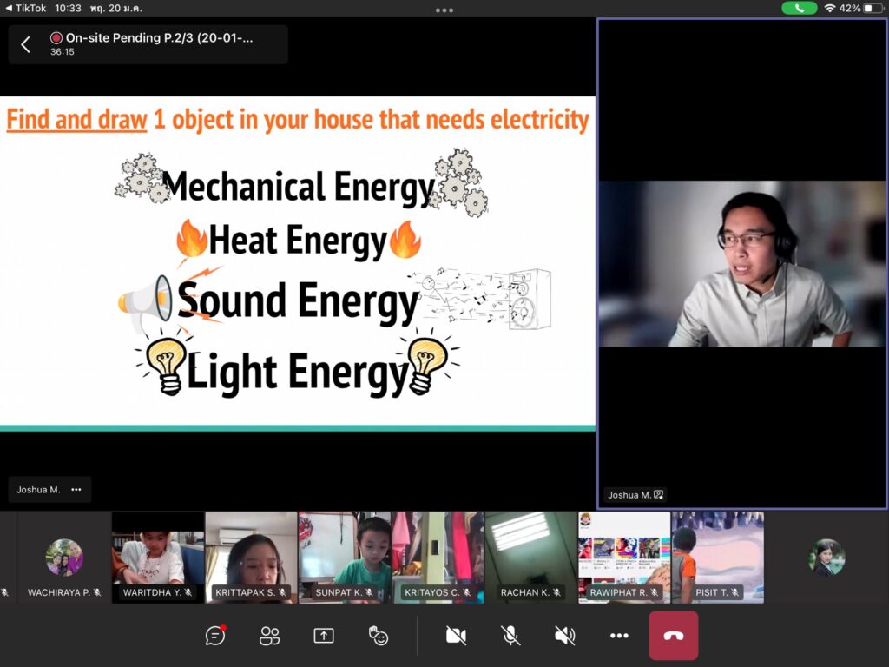Turn on the camera
889x667 pixels.
click(456, 636)
